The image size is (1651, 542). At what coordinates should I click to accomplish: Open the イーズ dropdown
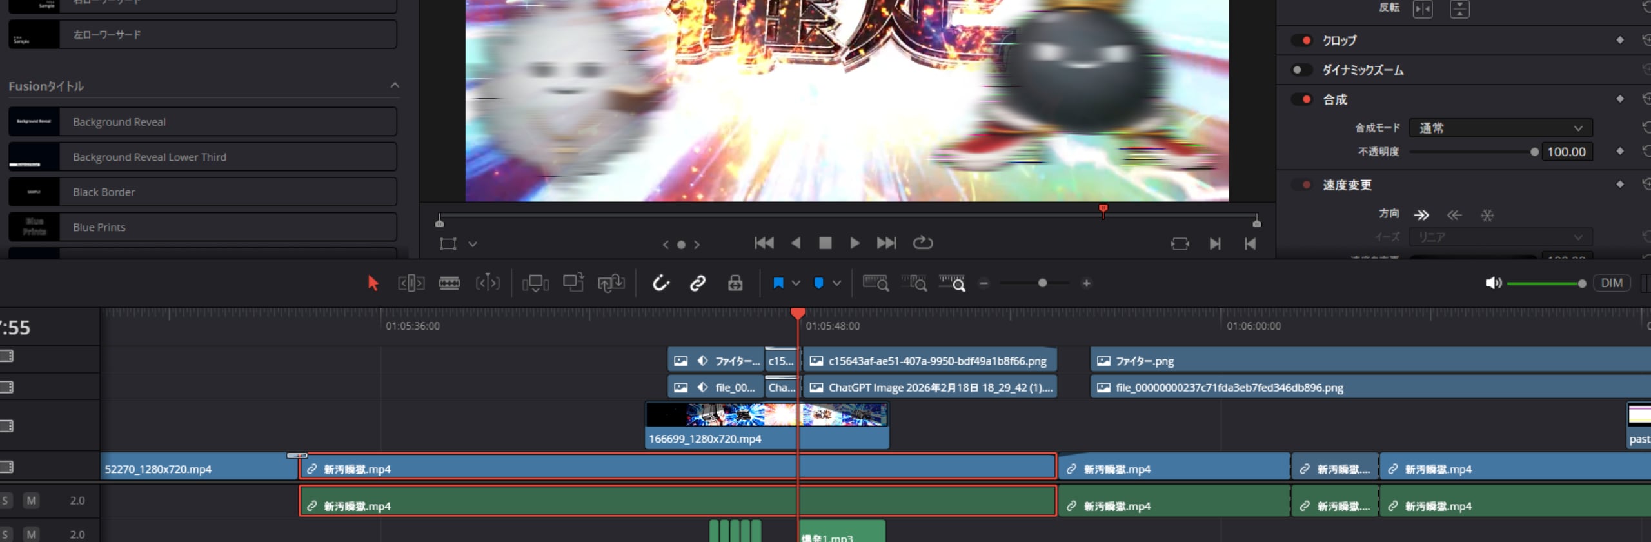(x=1501, y=237)
